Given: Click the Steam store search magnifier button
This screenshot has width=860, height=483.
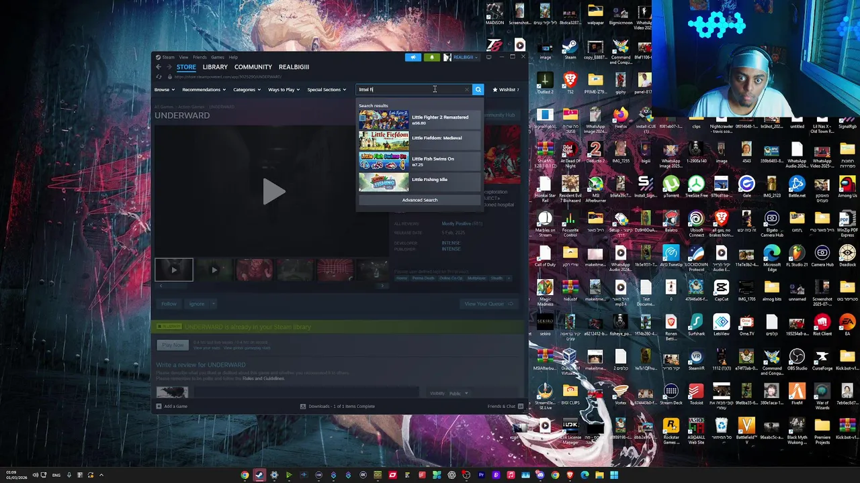Looking at the screenshot, I should click(x=478, y=89).
